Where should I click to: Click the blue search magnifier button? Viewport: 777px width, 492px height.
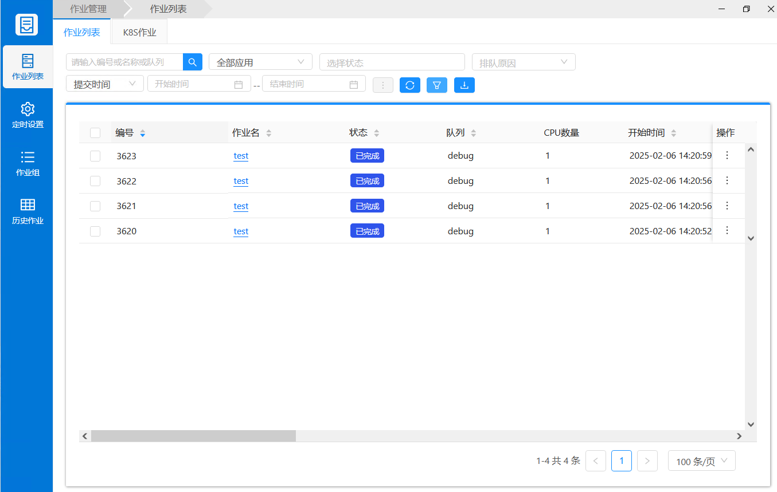tap(193, 62)
